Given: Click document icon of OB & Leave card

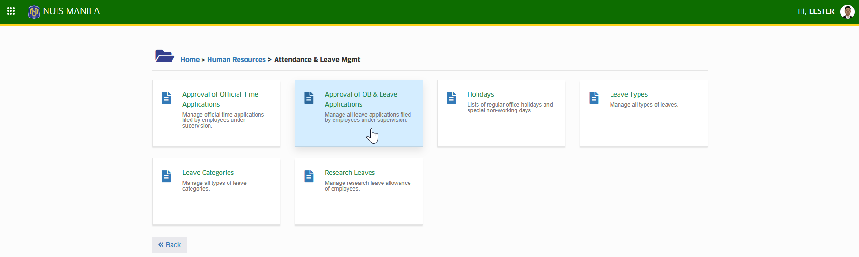Looking at the screenshot, I should coord(309,98).
